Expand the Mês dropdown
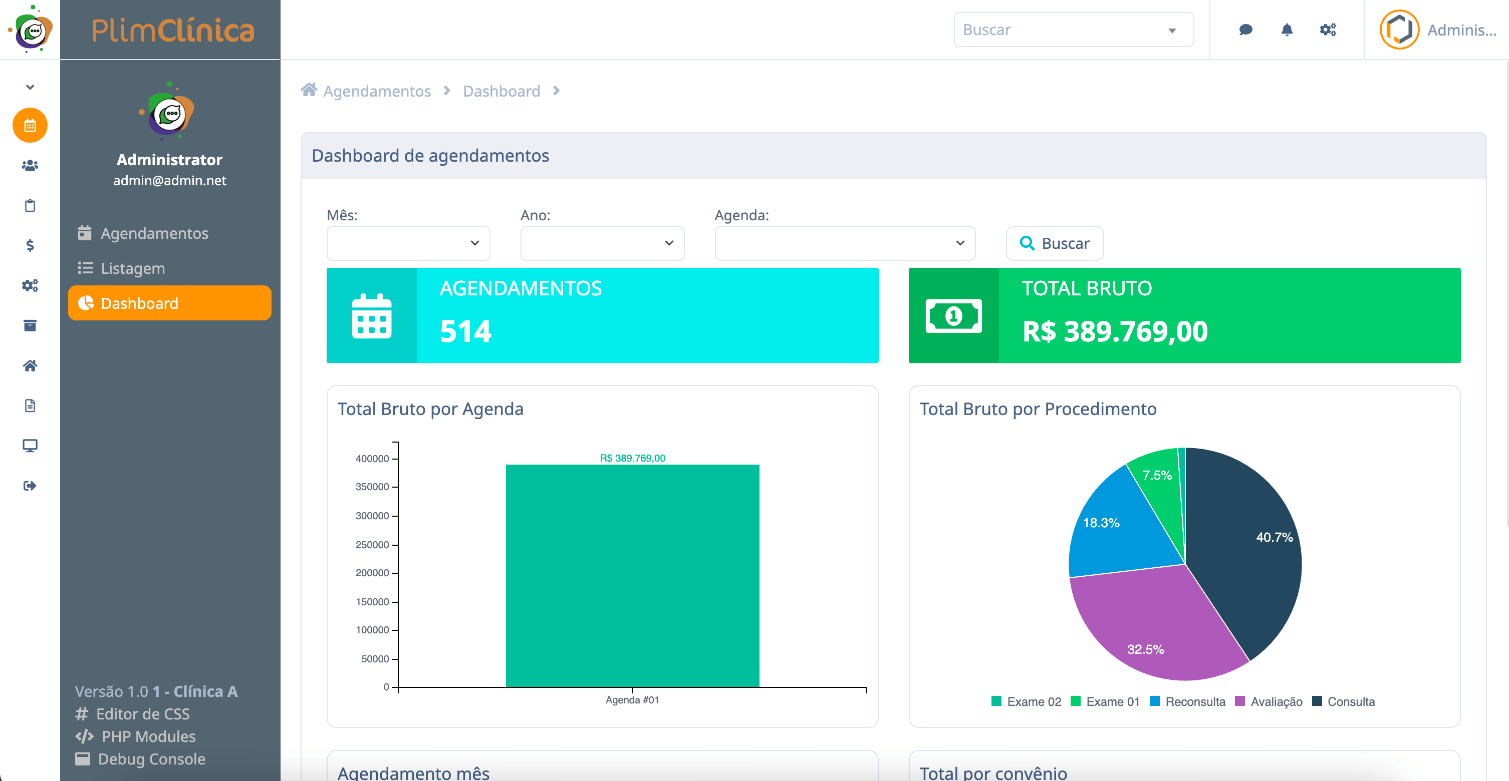This screenshot has height=781, width=1509. click(408, 243)
